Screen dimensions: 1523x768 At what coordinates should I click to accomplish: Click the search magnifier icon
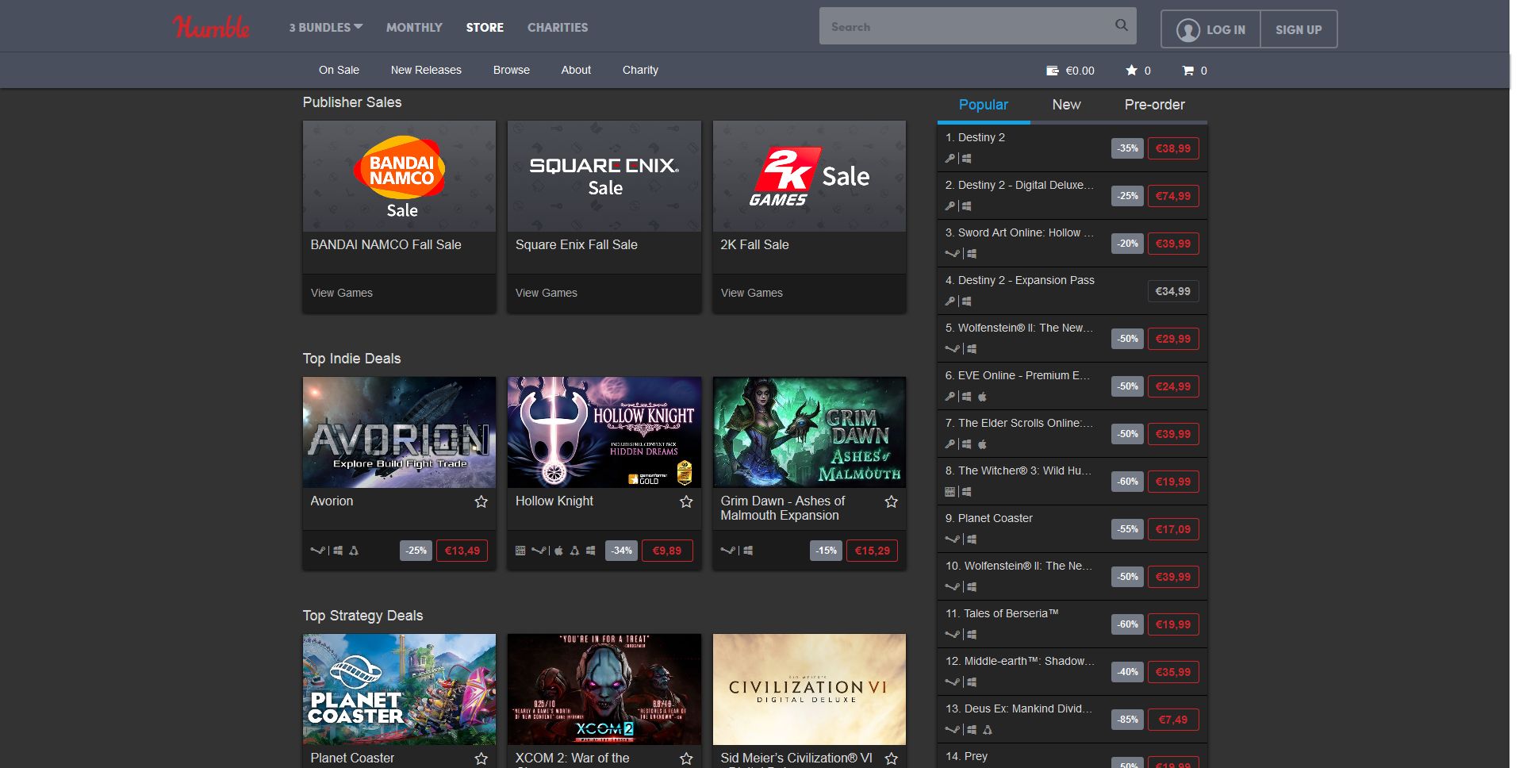(1121, 25)
